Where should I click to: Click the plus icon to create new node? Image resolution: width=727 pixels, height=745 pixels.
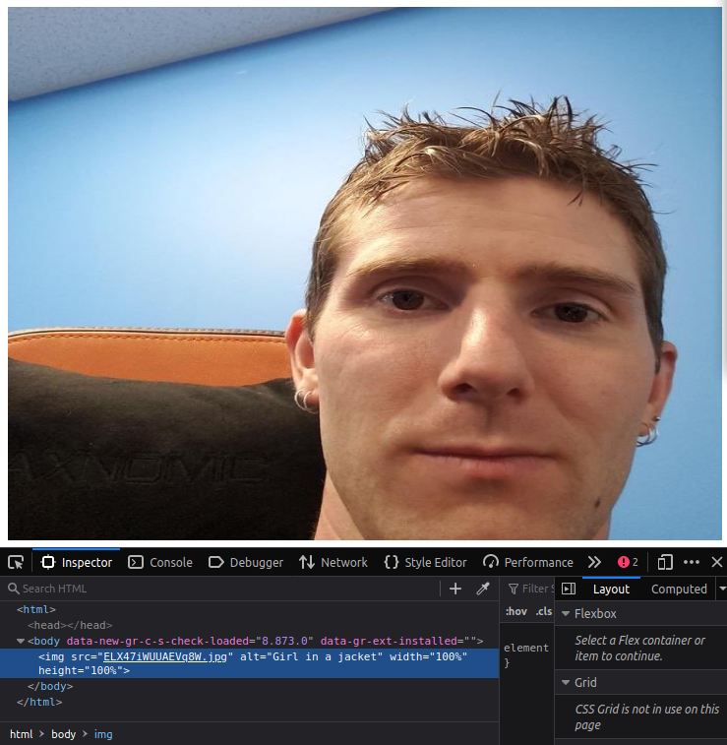[455, 589]
